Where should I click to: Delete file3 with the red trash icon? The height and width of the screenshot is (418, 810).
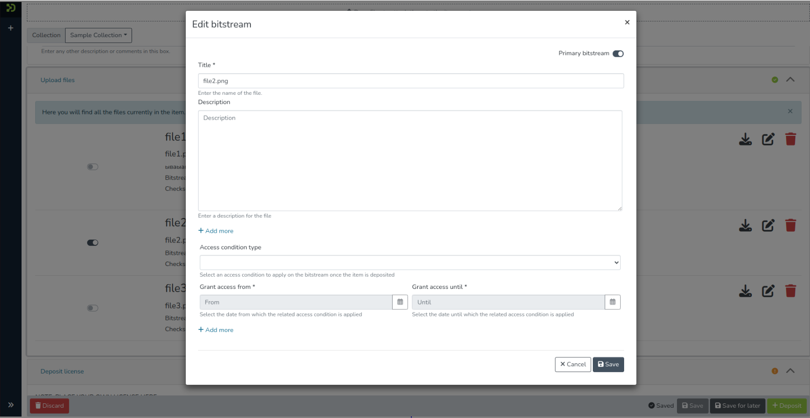790,291
